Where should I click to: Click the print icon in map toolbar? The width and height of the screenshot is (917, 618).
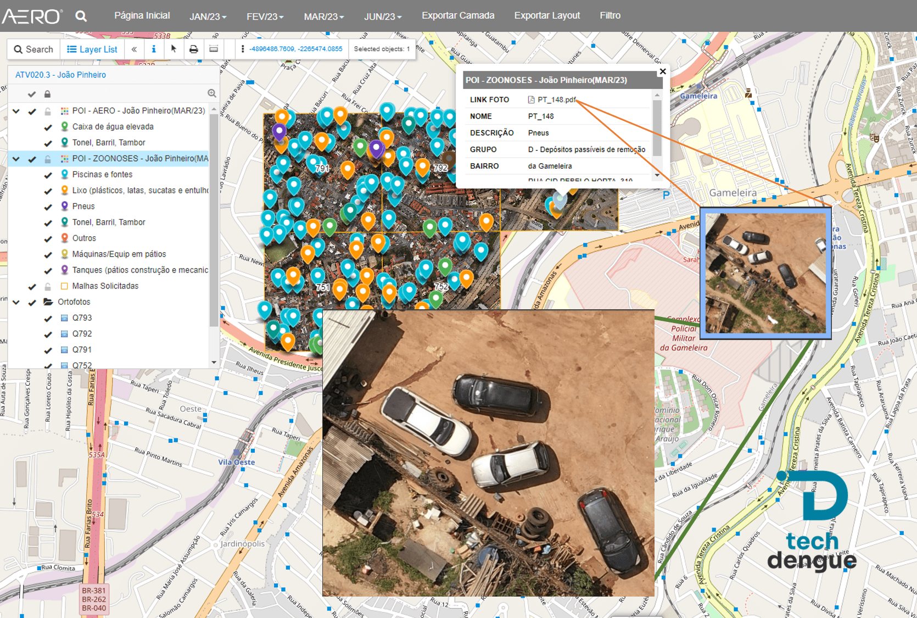[x=193, y=49]
